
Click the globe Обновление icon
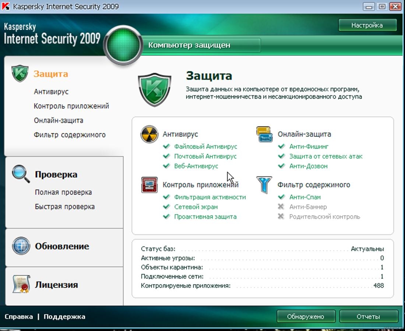coord(21,246)
